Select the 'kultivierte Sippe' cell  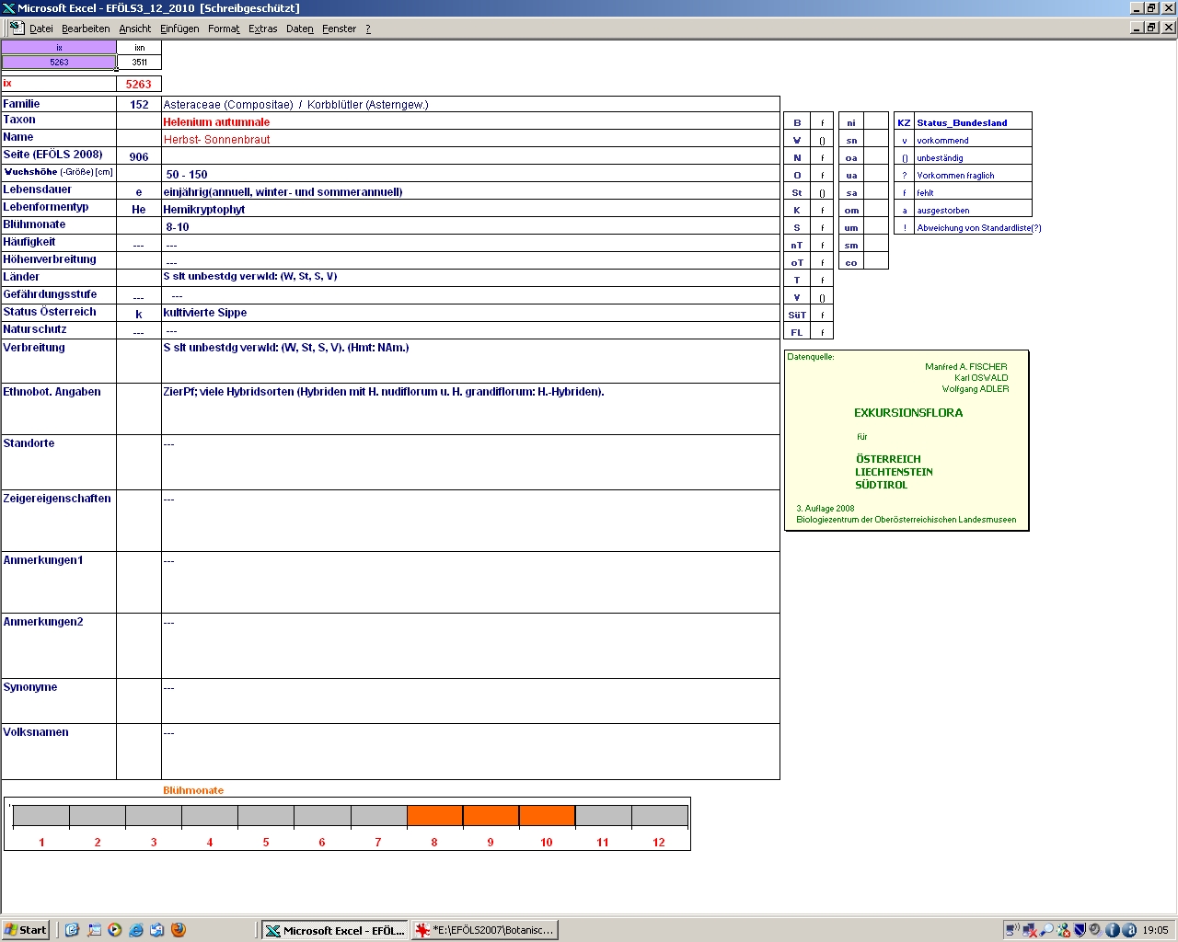[x=470, y=313]
